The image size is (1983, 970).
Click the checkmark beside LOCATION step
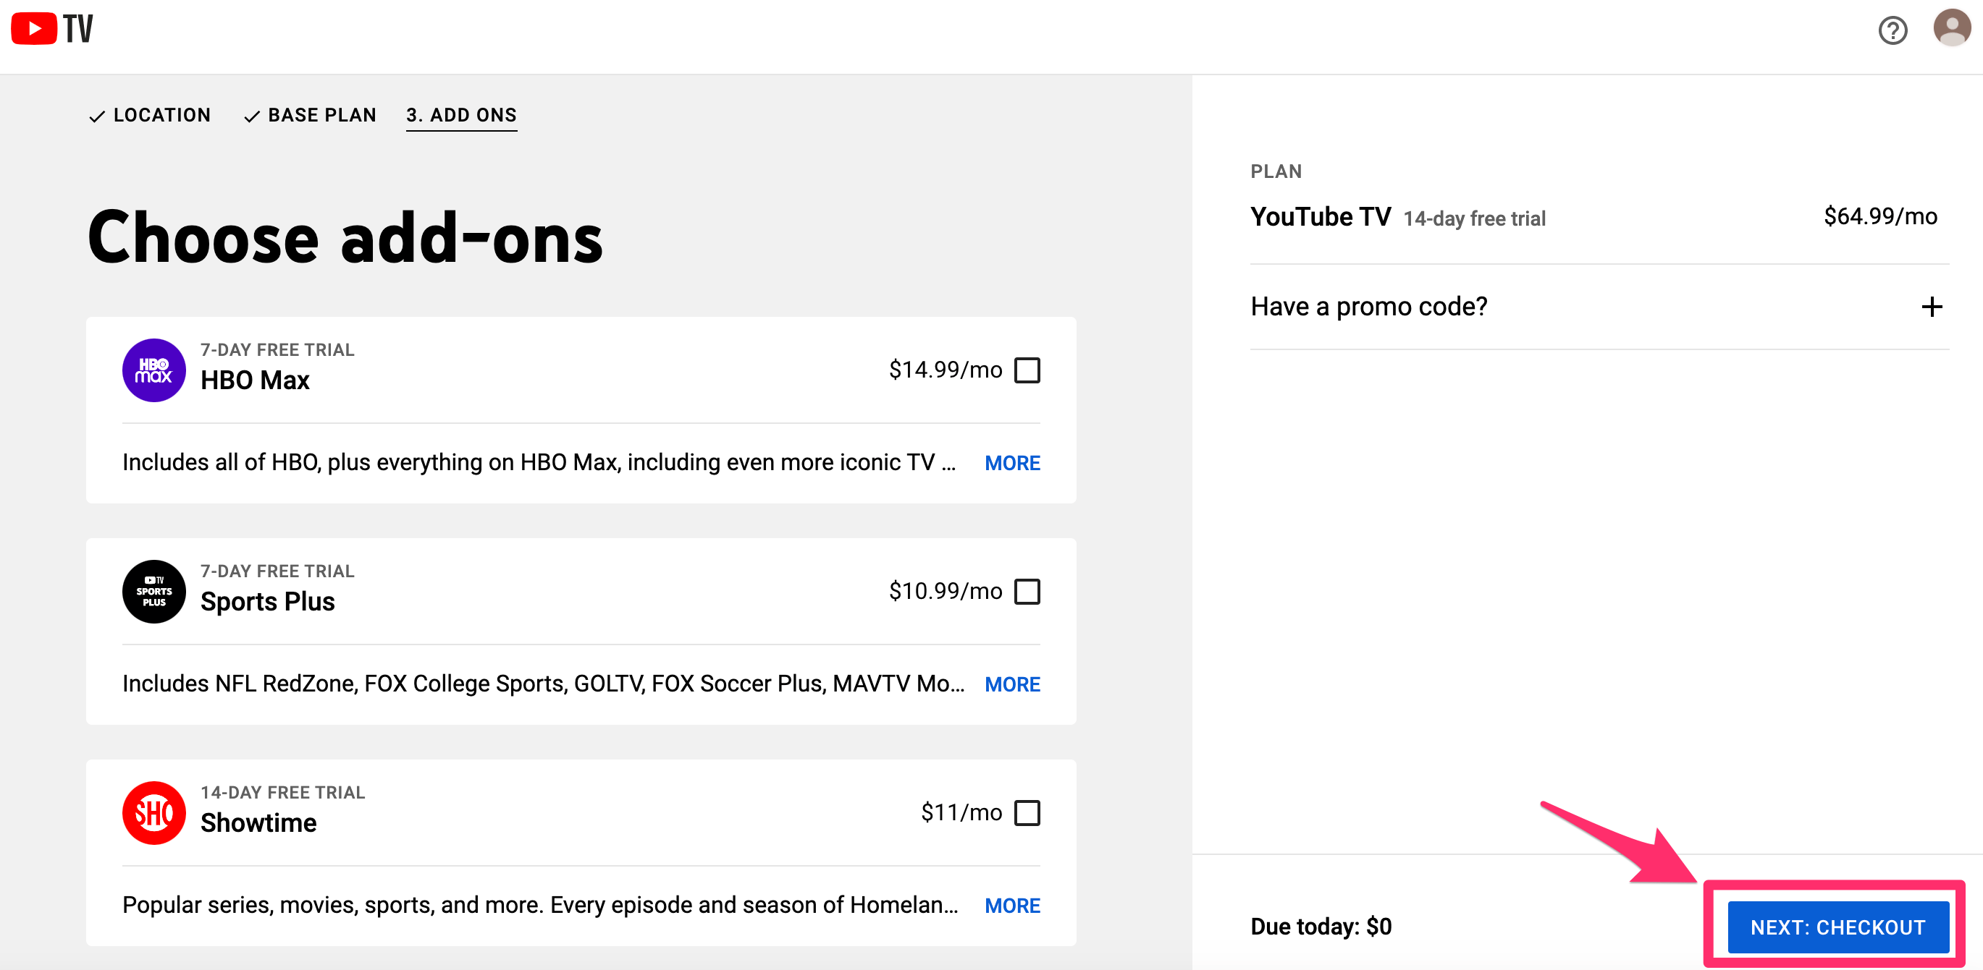97,117
